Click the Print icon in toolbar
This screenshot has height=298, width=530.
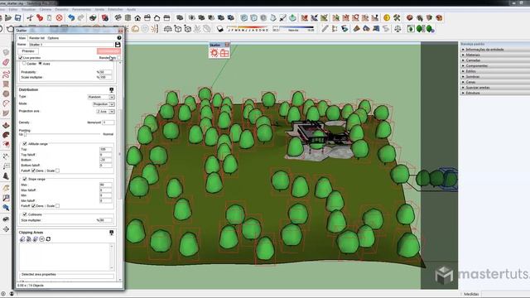tap(93, 17)
